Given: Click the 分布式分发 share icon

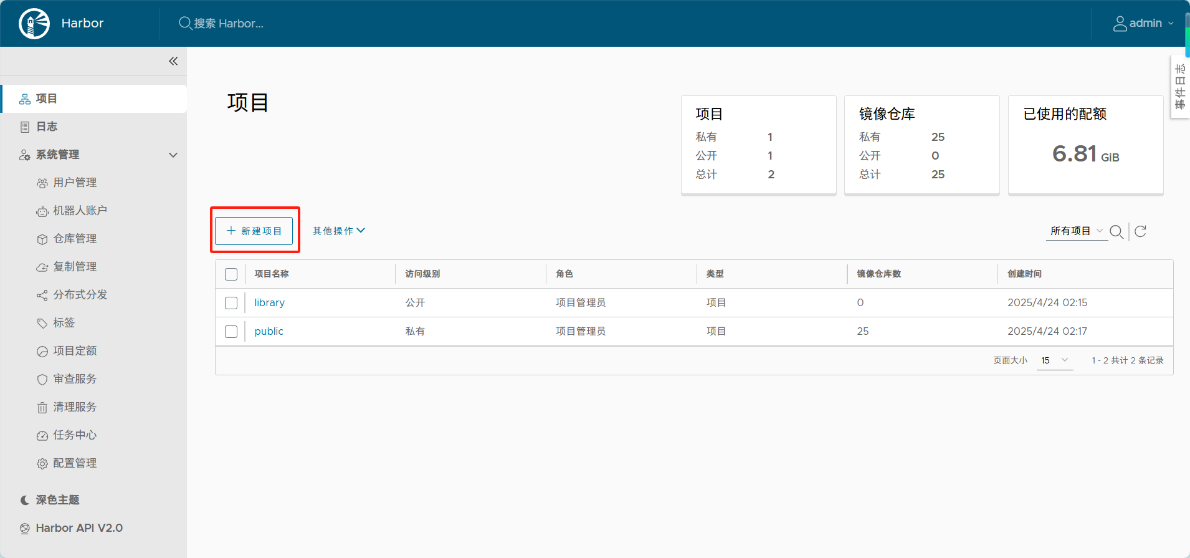Looking at the screenshot, I should [42, 295].
